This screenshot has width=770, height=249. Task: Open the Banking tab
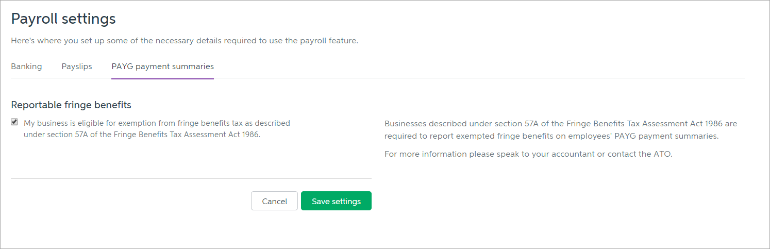click(26, 67)
